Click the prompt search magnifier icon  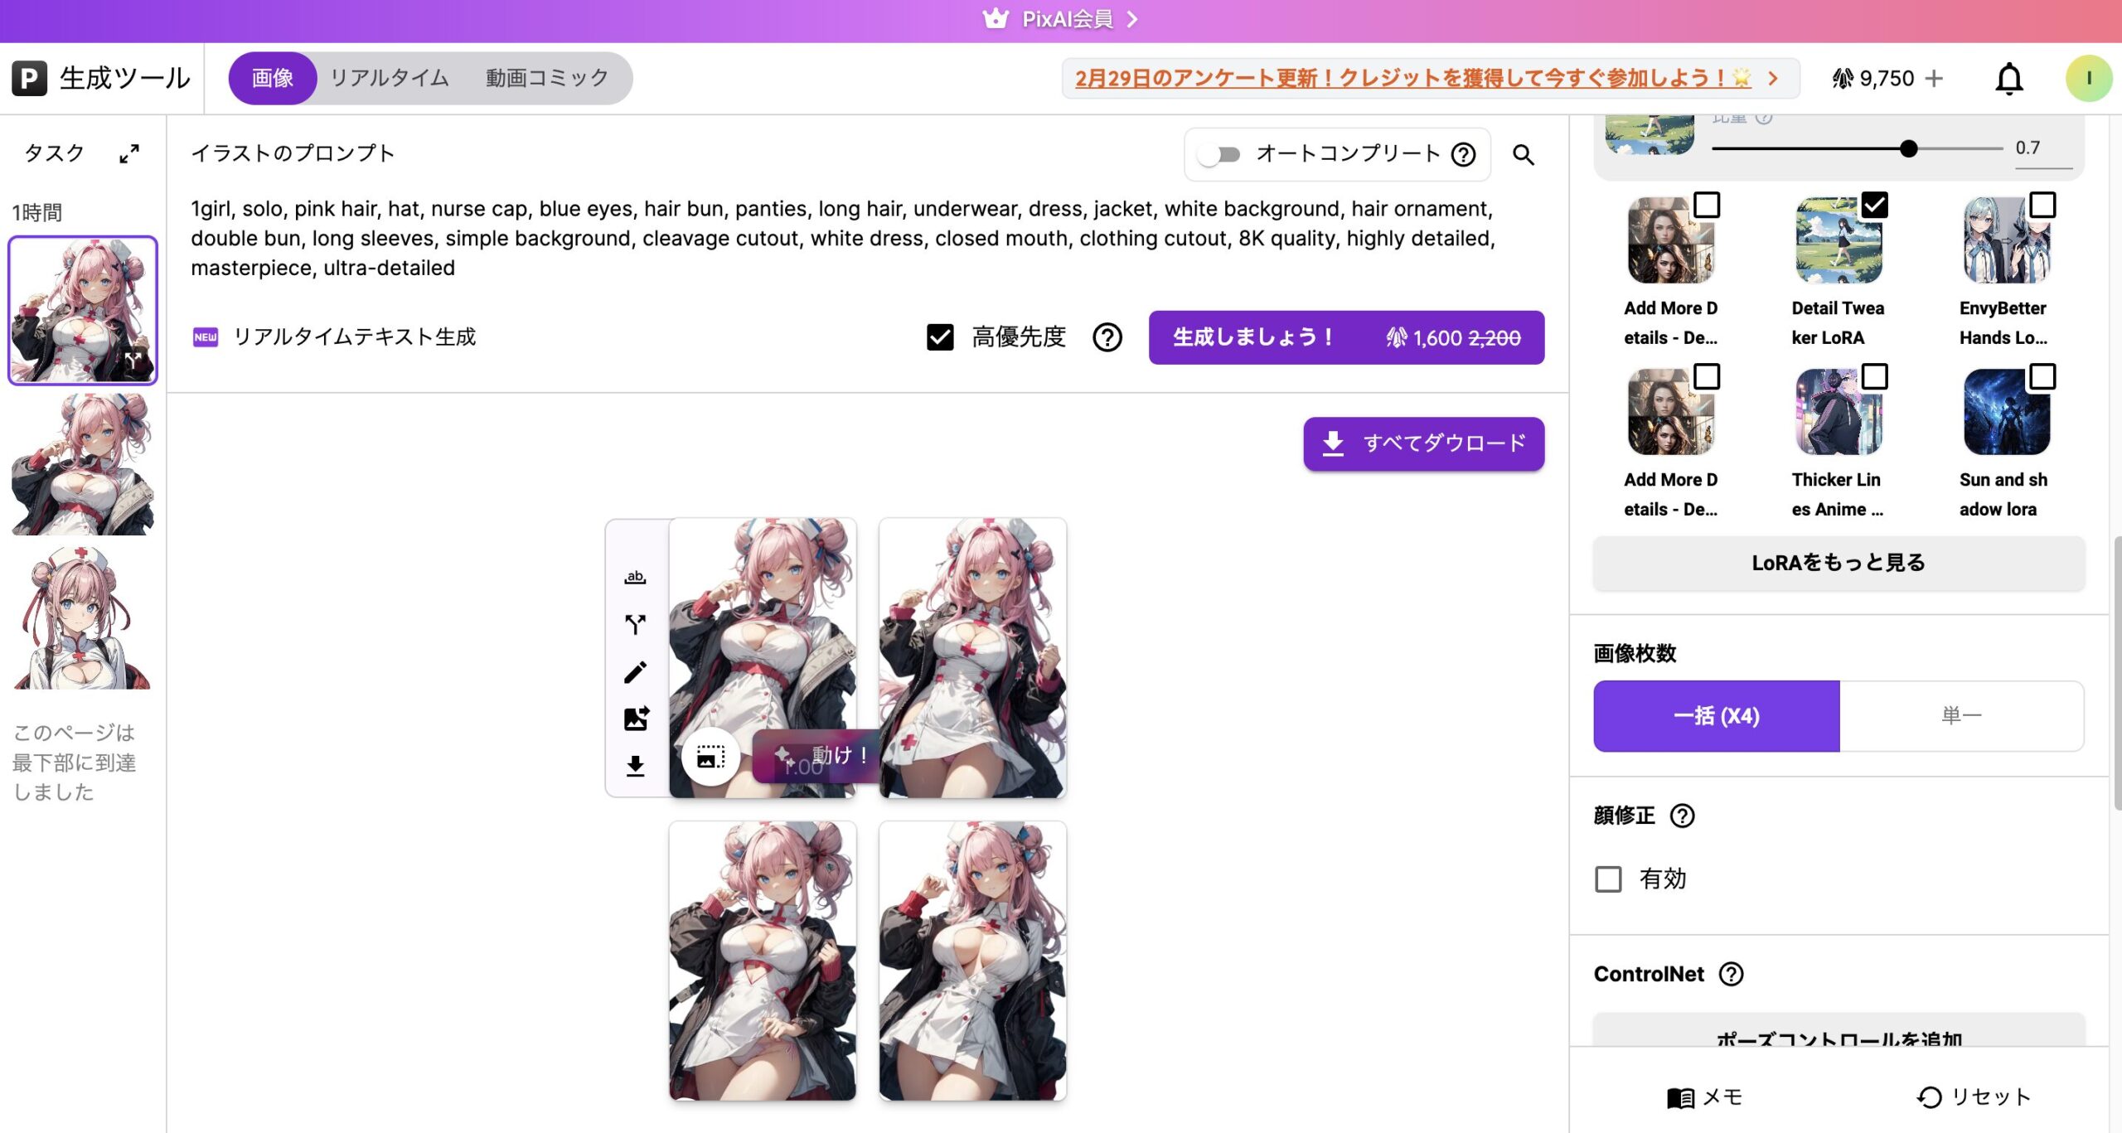[1523, 155]
